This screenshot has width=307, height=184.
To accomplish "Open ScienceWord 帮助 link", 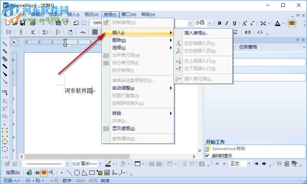I will (229, 149).
